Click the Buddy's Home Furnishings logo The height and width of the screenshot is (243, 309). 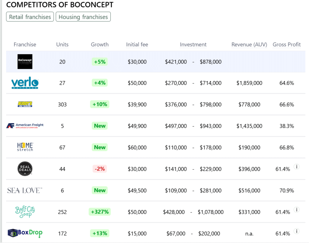click(x=25, y=104)
